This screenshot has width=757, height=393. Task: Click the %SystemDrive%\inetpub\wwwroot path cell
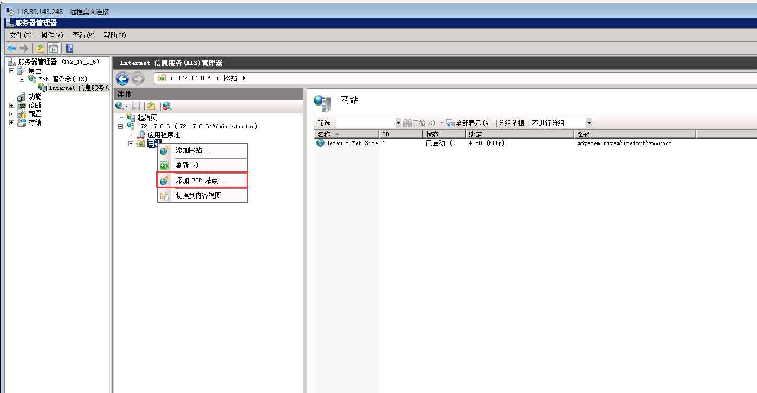pos(625,143)
